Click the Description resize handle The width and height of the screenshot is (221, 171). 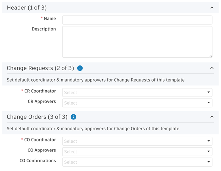pos(210,56)
